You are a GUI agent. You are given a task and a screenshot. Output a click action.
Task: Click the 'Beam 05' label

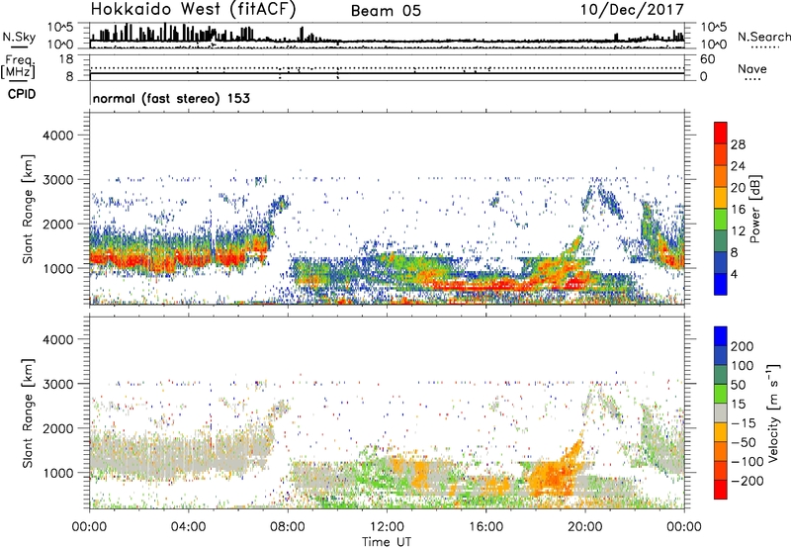tap(386, 11)
